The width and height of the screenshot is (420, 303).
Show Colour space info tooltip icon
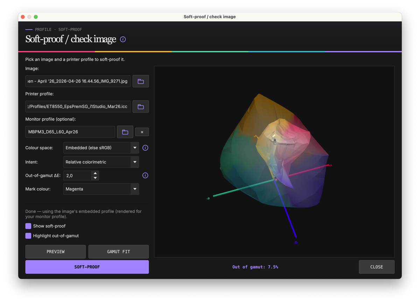(x=145, y=148)
